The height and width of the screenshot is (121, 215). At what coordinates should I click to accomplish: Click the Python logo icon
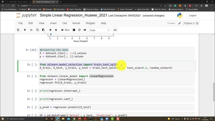click(x=180, y=15)
